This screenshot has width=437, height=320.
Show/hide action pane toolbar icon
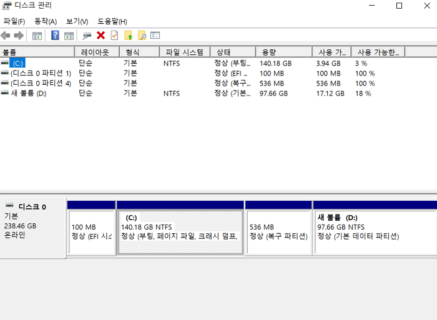coord(69,36)
